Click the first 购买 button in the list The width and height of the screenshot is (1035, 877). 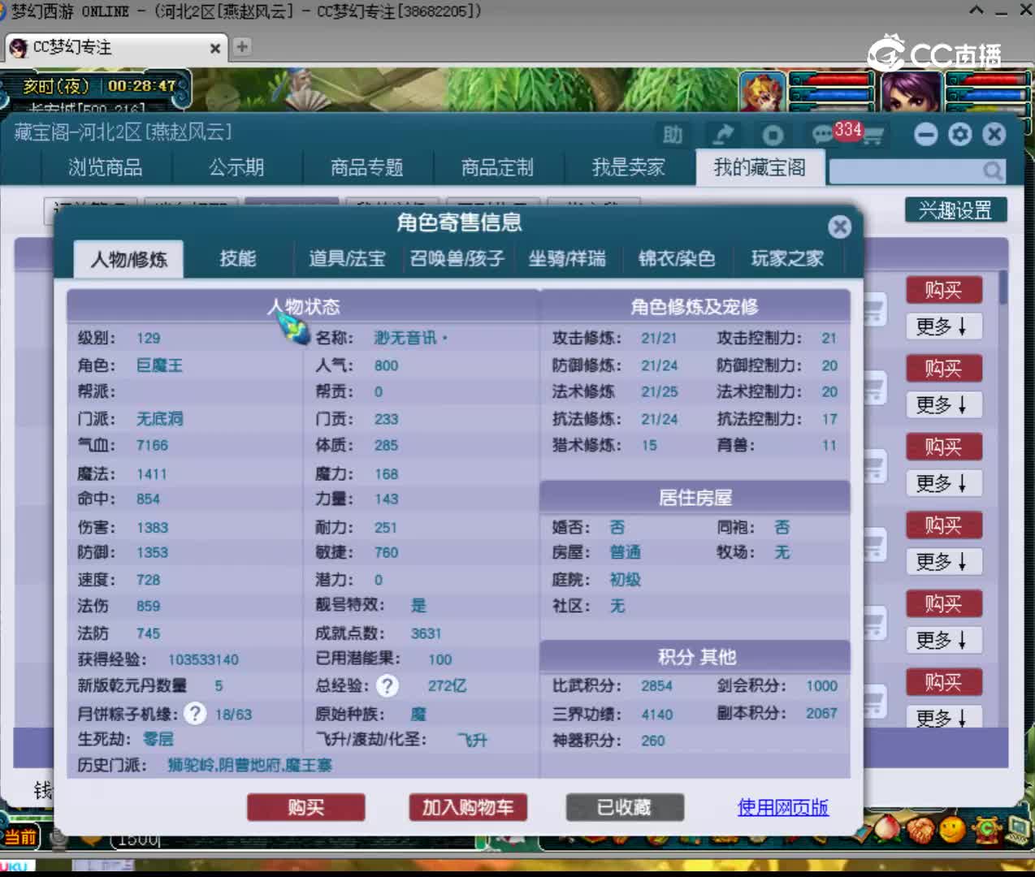944,290
